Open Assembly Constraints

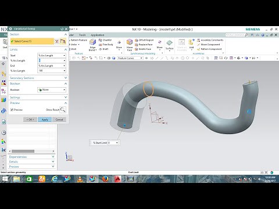(x=210, y=40)
